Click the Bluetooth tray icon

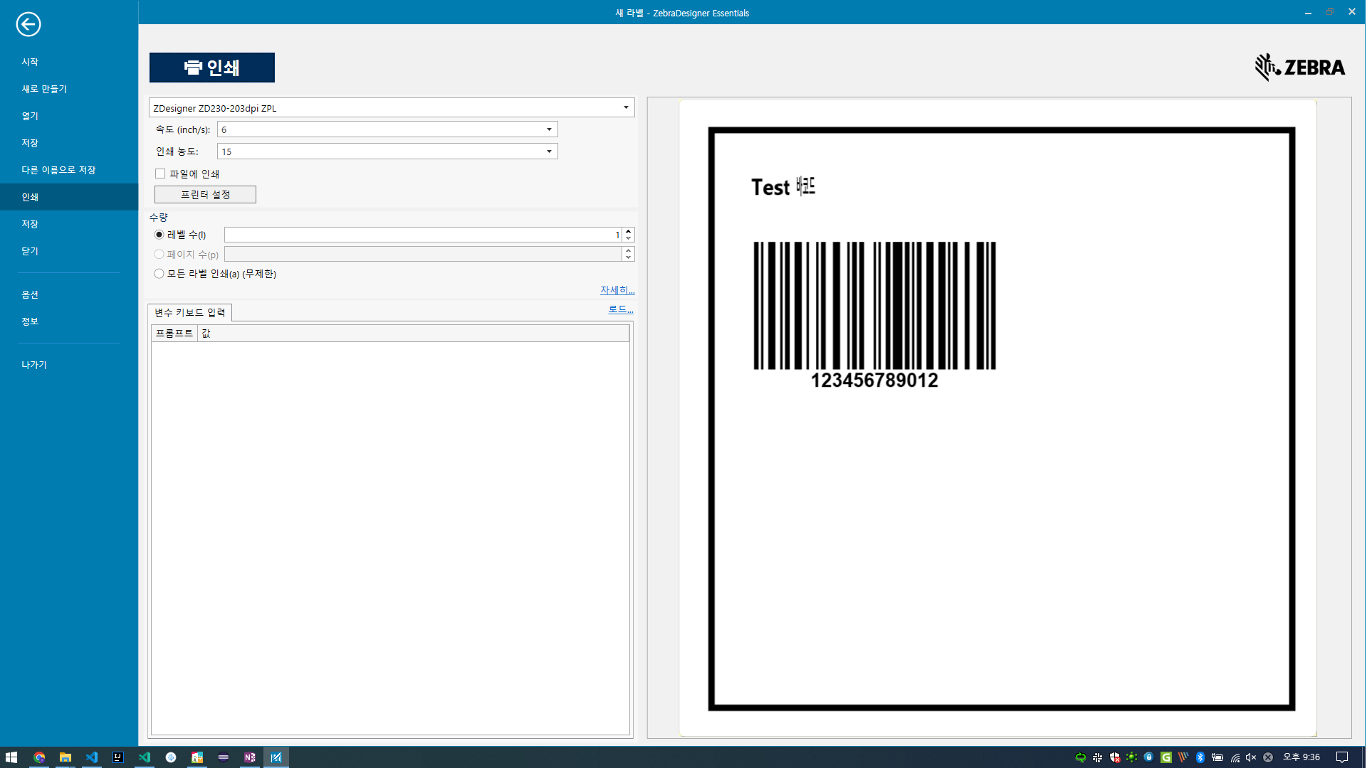pos(1200,757)
